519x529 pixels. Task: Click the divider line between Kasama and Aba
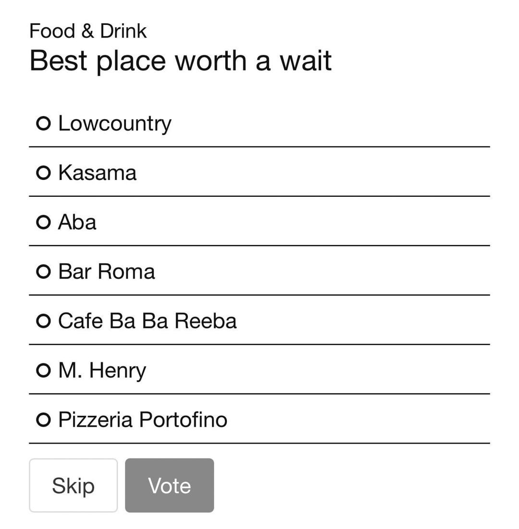(259, 196)
